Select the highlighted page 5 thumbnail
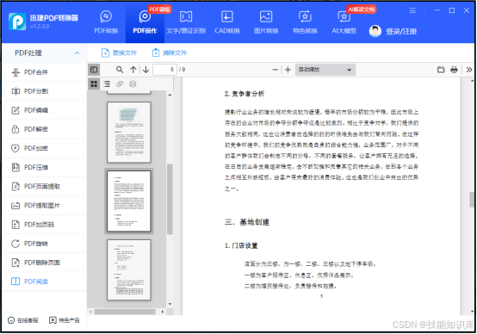The image size is (477, 334). point(129,201)
